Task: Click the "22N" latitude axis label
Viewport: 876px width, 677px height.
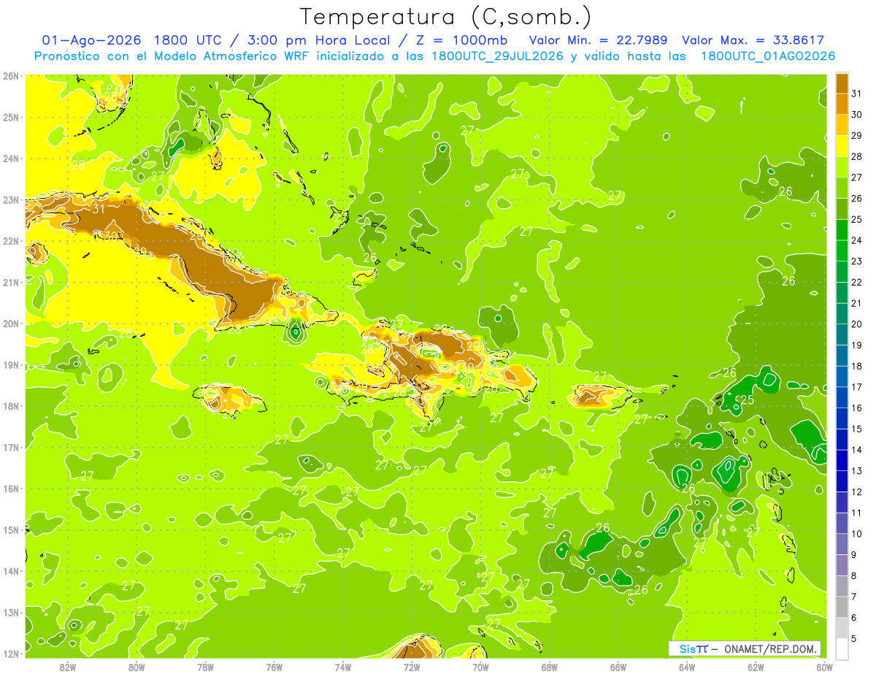Action: tap(11, 241)
